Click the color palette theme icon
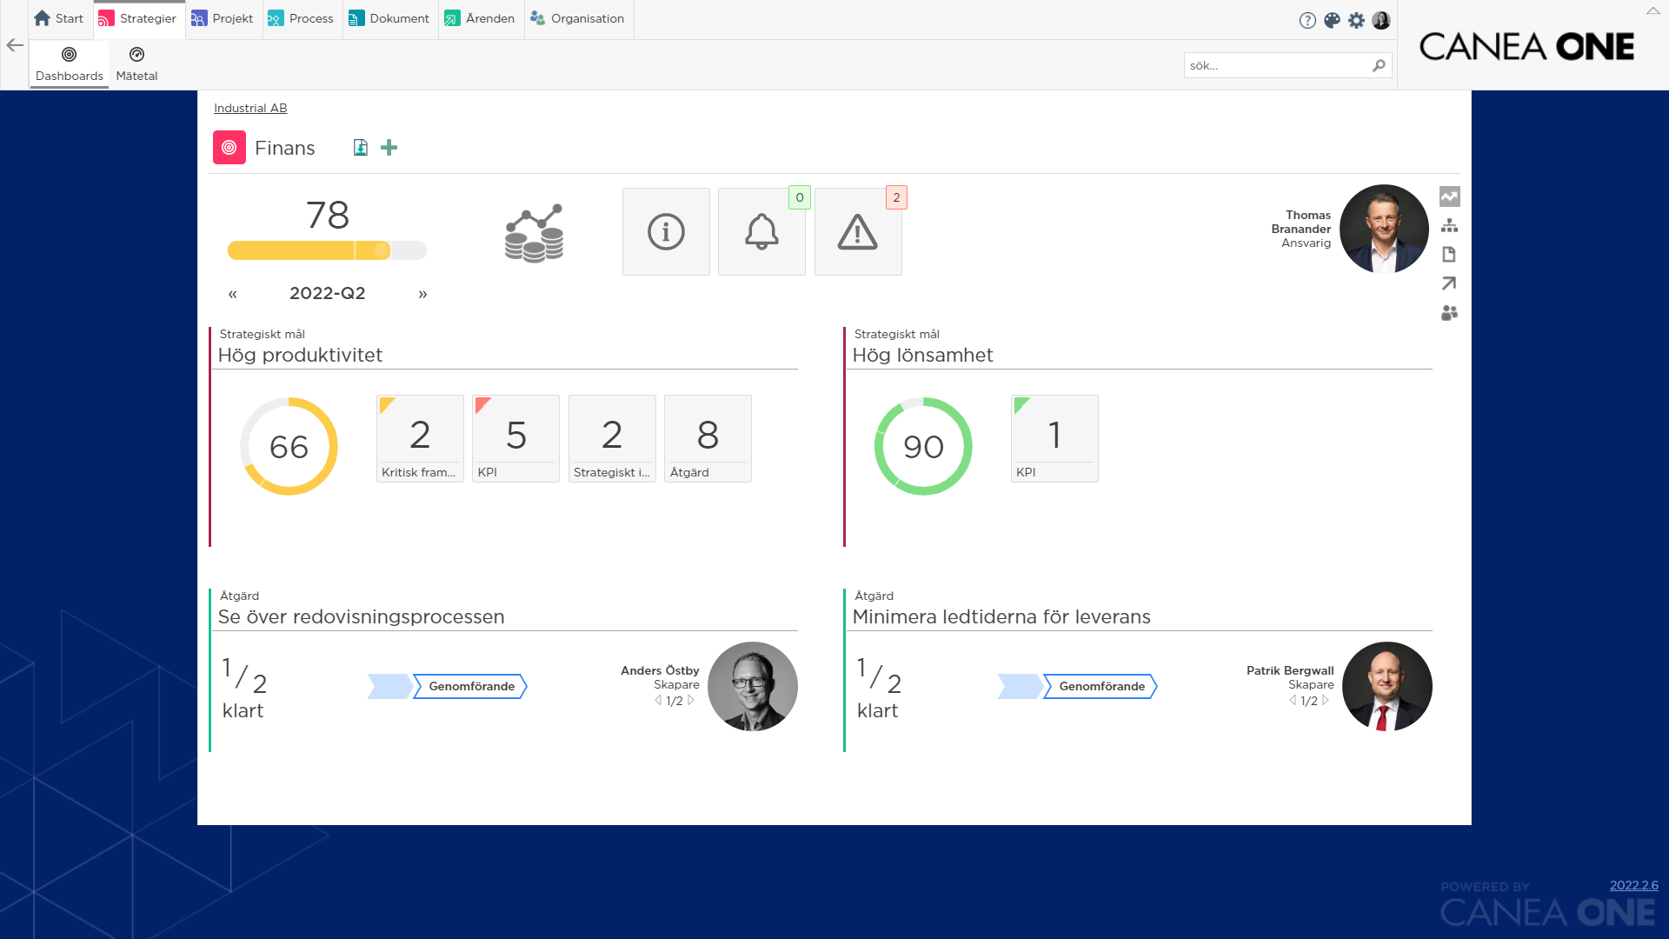The image size is (1669, 939). pyautogui.click(x=1332, y=20)
